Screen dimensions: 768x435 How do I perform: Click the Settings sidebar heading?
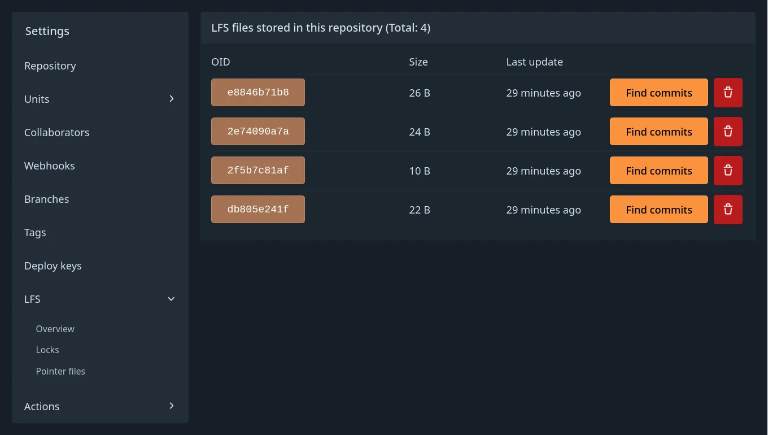(x=47, y=31)
